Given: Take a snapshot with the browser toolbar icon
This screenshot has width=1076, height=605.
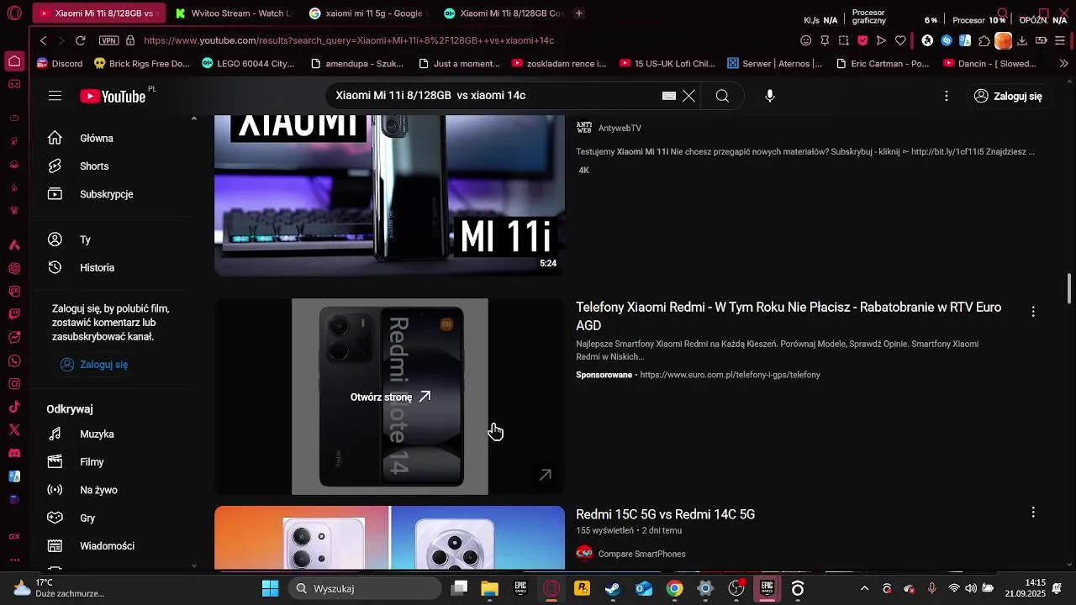Looking at the screenshot, I should [843, 40].
